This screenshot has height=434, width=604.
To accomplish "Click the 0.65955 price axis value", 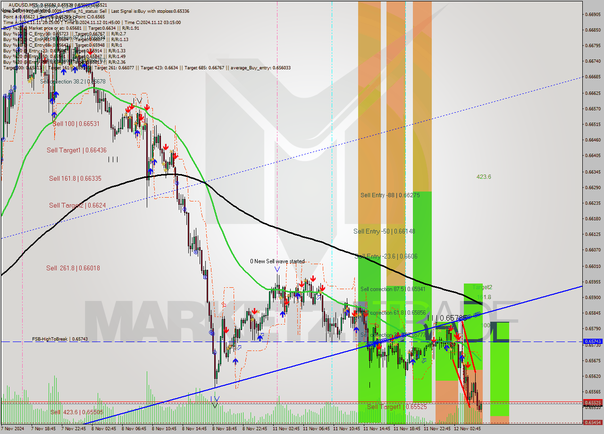I will coord(593,282).
